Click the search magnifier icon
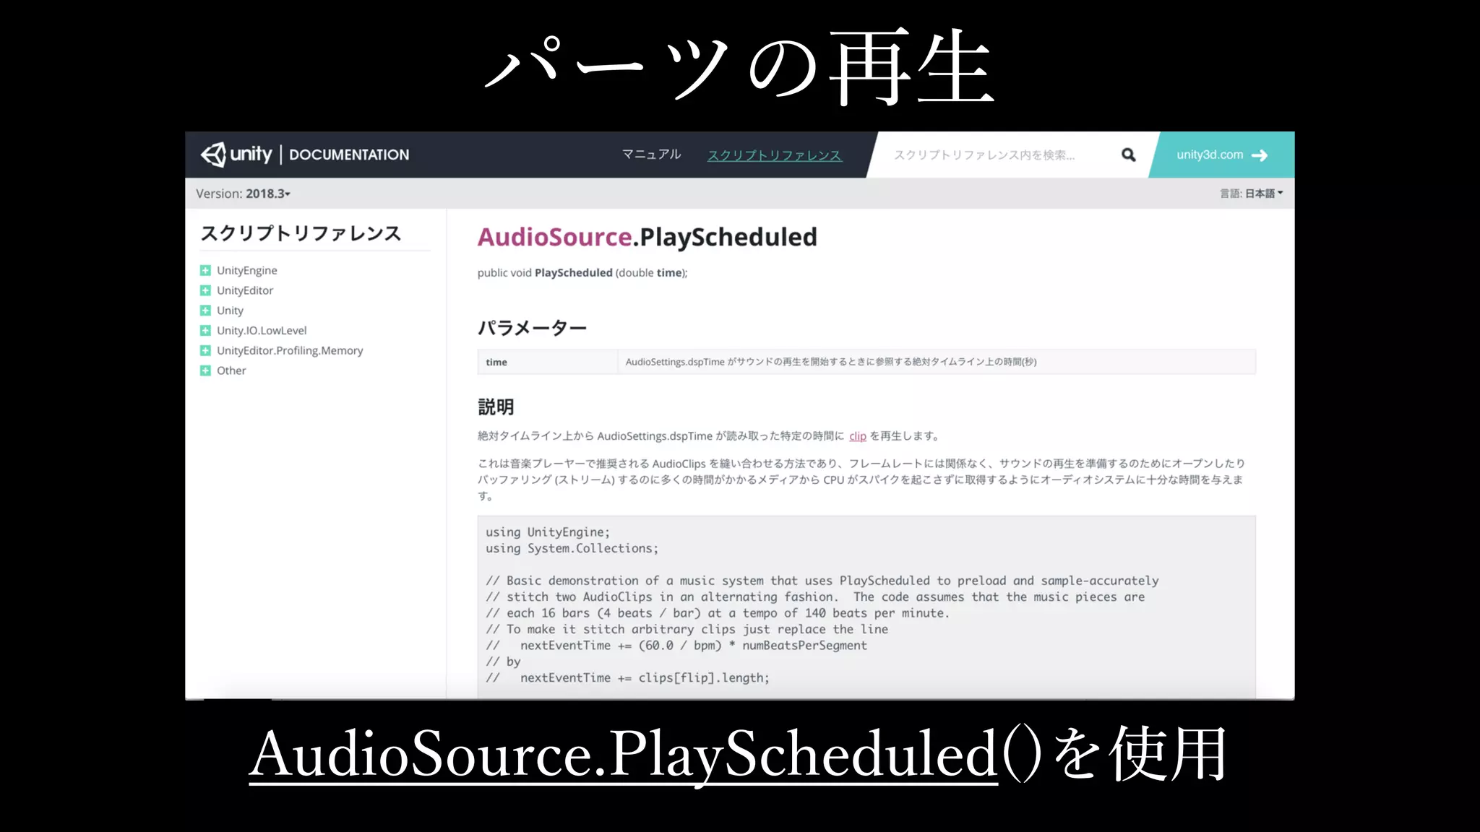This screenshot has width=1480, height=832. pos(1128,155)
